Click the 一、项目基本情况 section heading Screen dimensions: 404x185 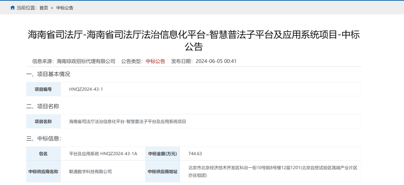coord(48,75)
